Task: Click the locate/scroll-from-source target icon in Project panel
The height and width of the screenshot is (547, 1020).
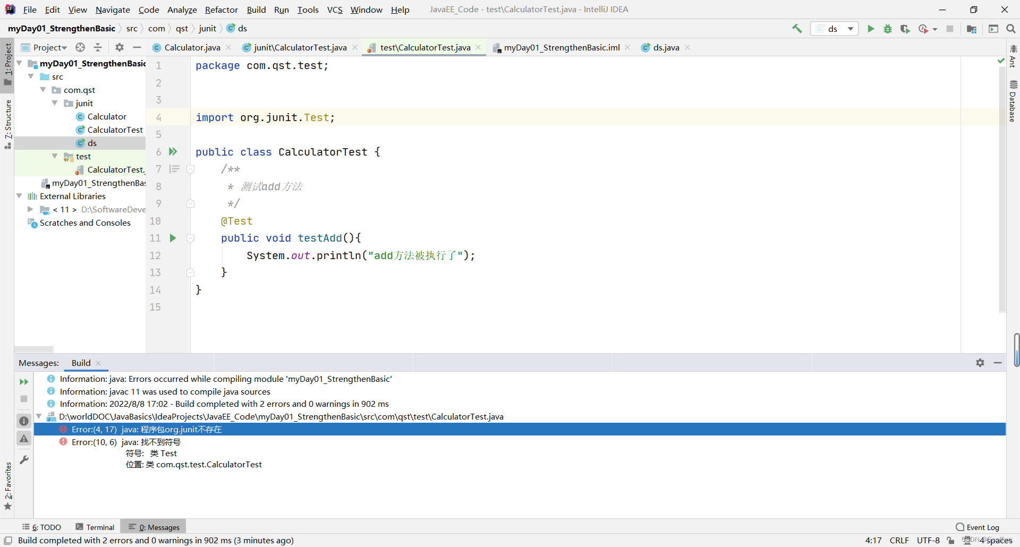Action: (80, 47)
